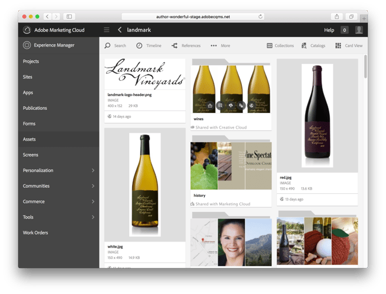Open the Landmark Vineyards logo thumbnail
Screen dimensions: 386x294
145,74
